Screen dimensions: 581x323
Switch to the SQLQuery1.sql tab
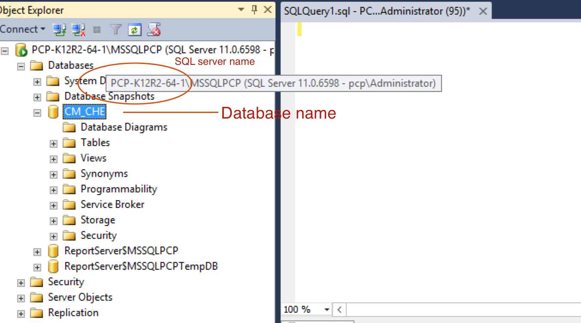click(378, 11)
